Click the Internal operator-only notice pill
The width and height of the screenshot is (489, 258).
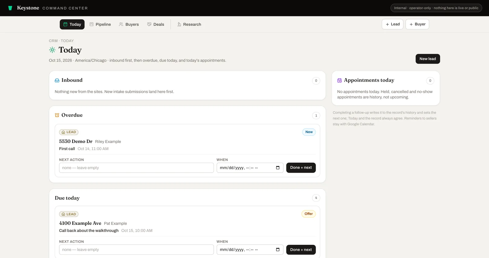coord(436,8)
